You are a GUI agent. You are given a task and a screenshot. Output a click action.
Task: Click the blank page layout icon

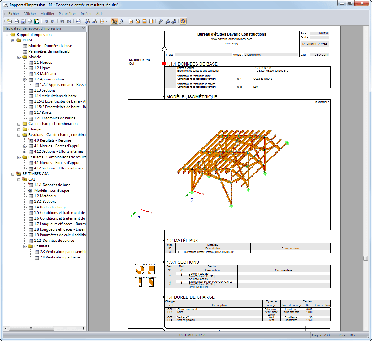click(x=151, y=21)
